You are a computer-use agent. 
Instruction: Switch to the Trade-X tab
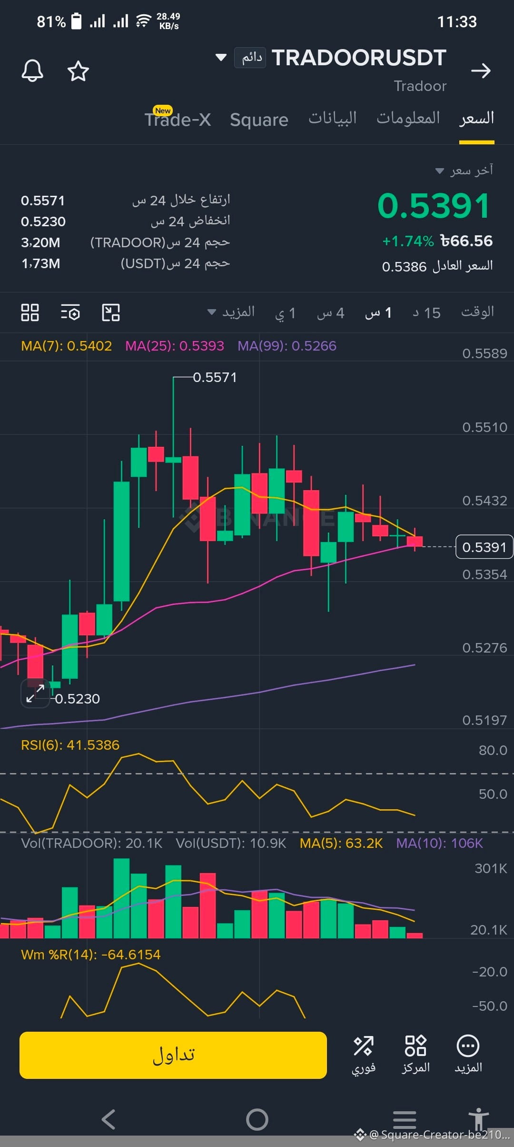tap(178, 119)
